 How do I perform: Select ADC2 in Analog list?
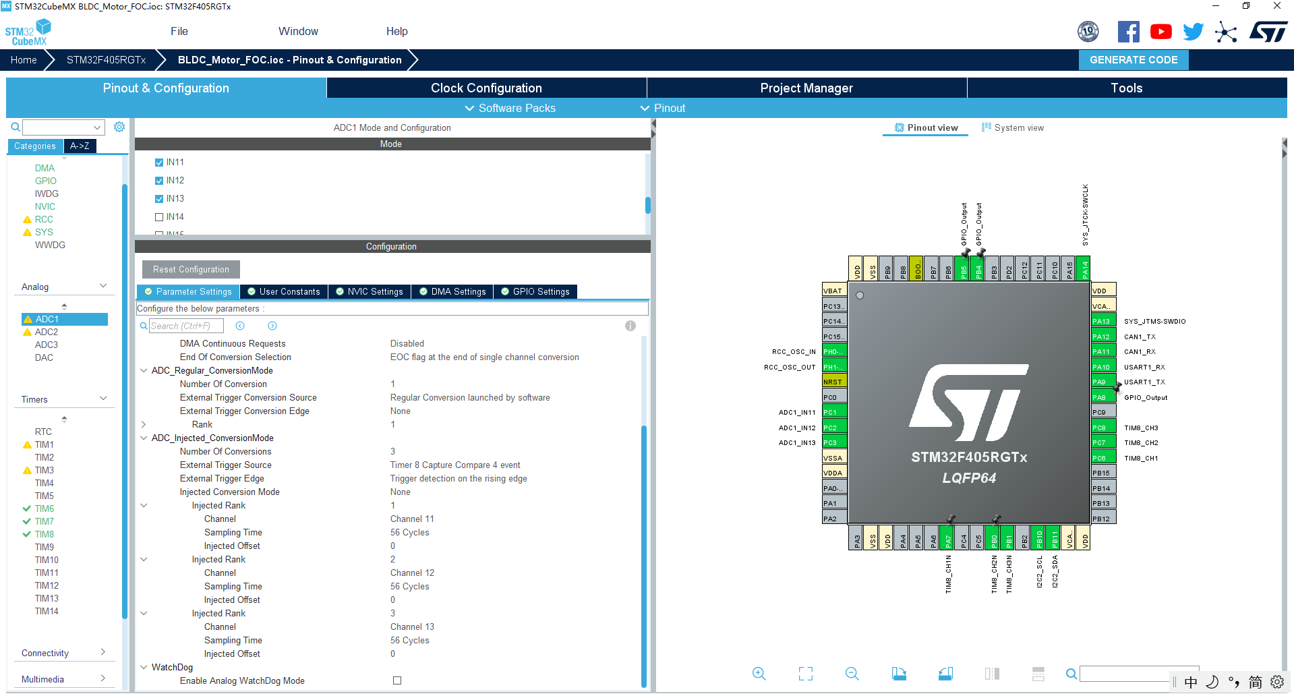47,332
